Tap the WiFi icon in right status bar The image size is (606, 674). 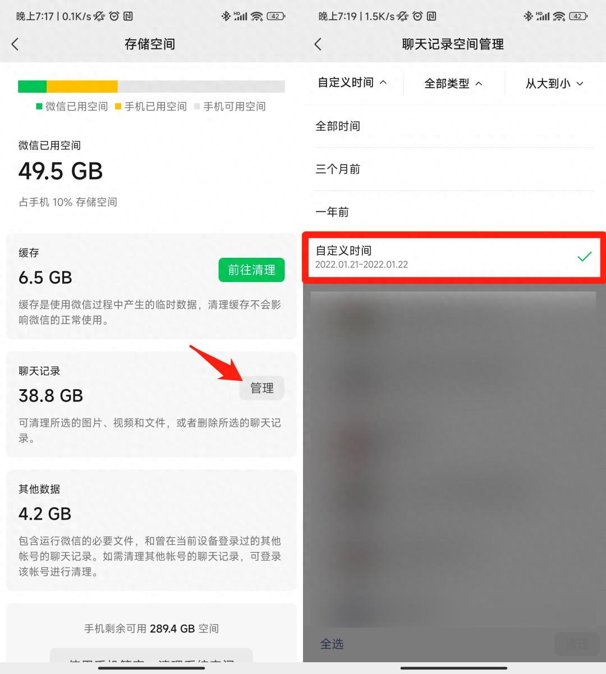[x=559, y=16]
